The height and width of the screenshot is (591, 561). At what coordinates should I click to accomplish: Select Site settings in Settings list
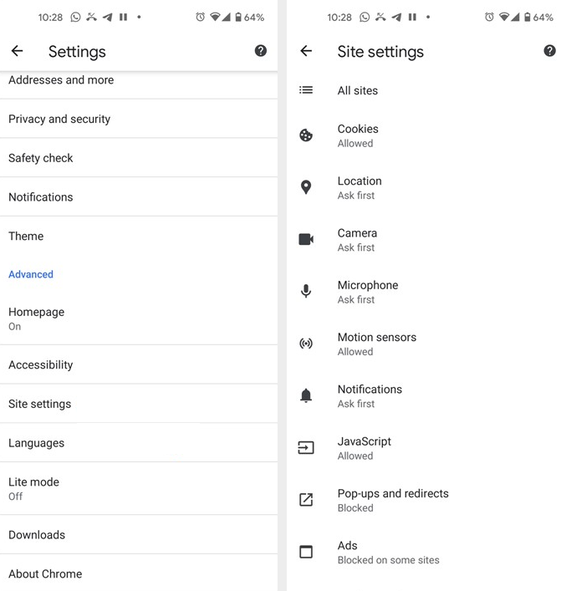tap(39, 404)
